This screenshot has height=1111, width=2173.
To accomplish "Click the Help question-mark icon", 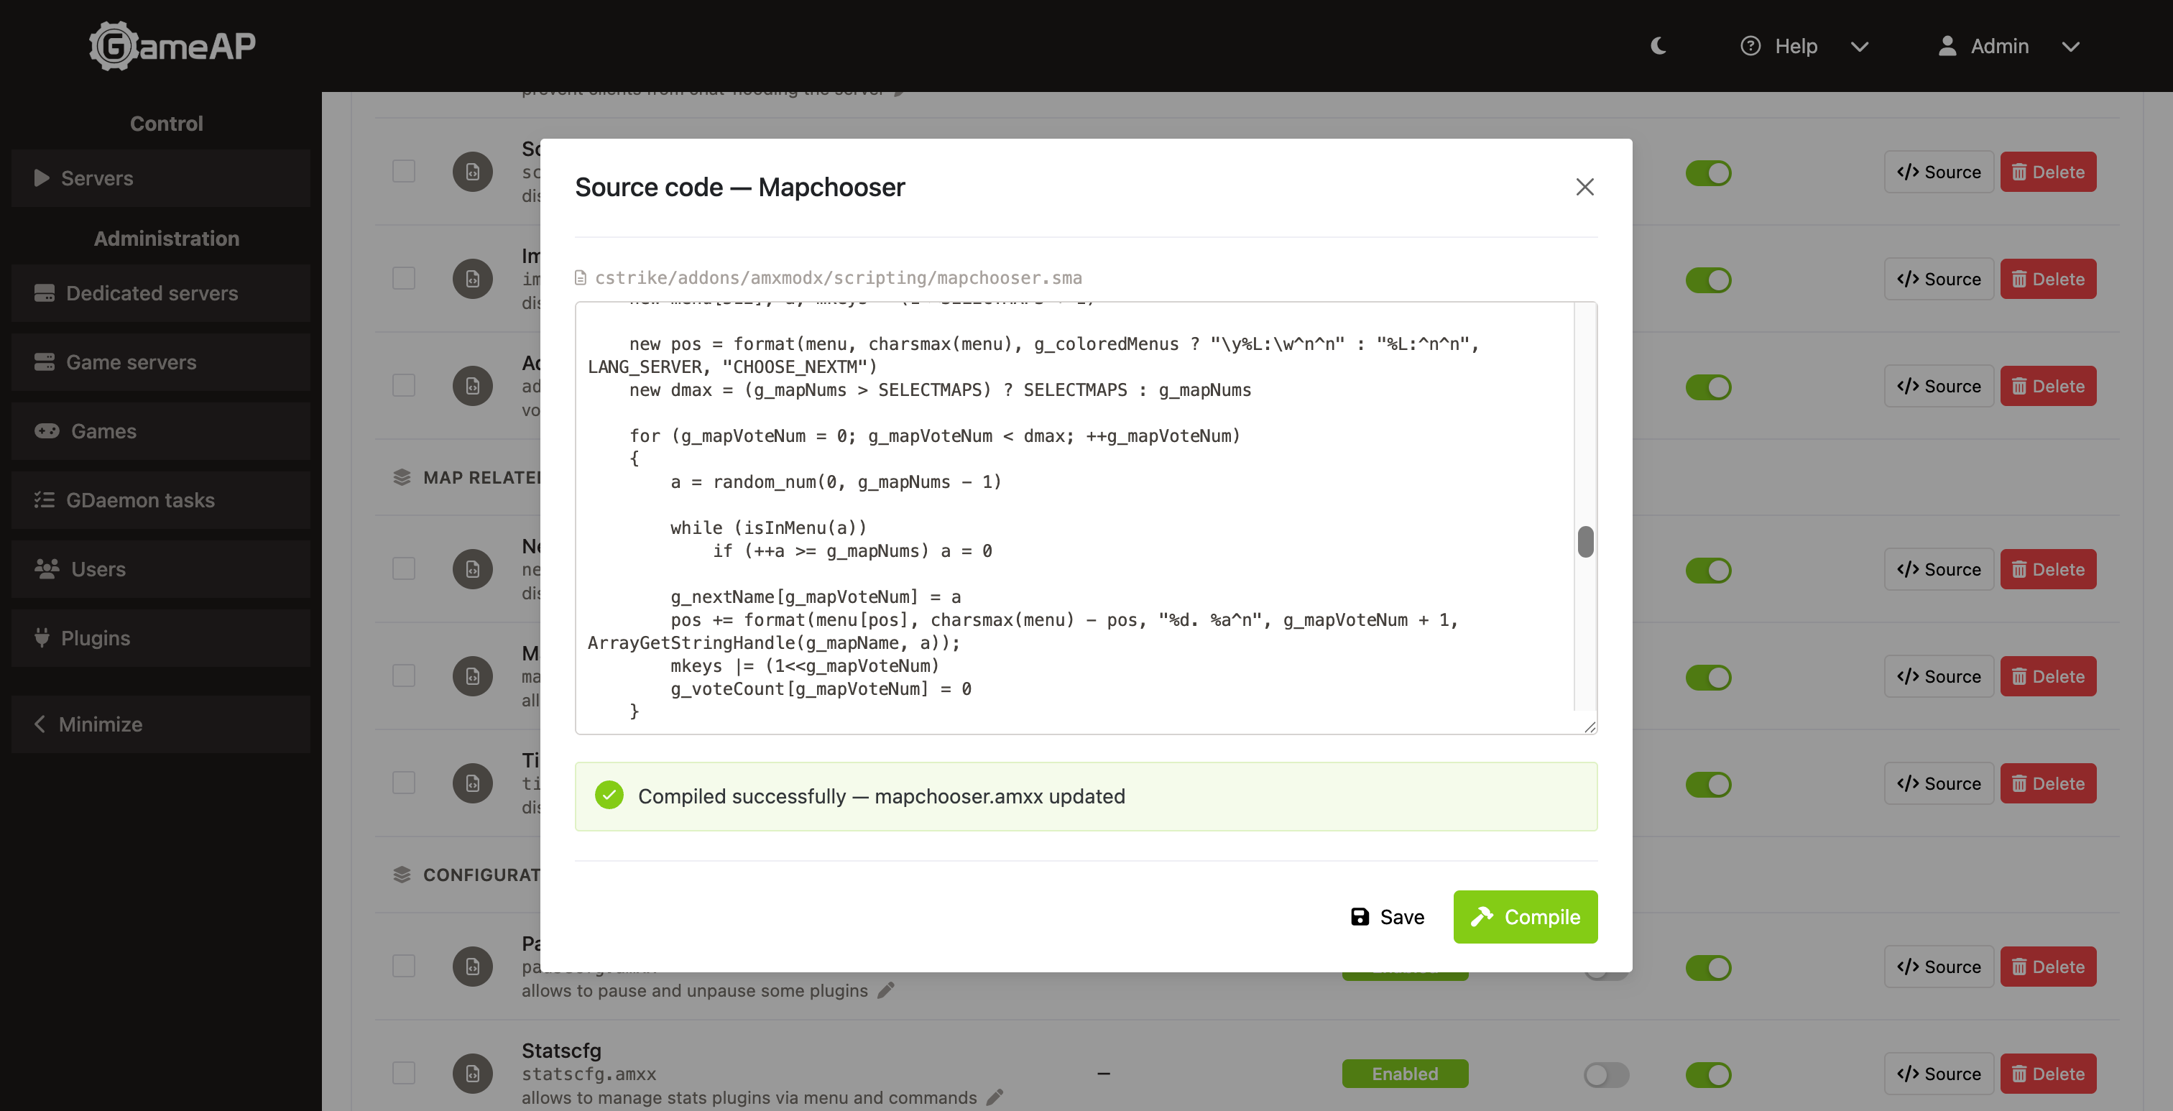I will coord(1750,45).
